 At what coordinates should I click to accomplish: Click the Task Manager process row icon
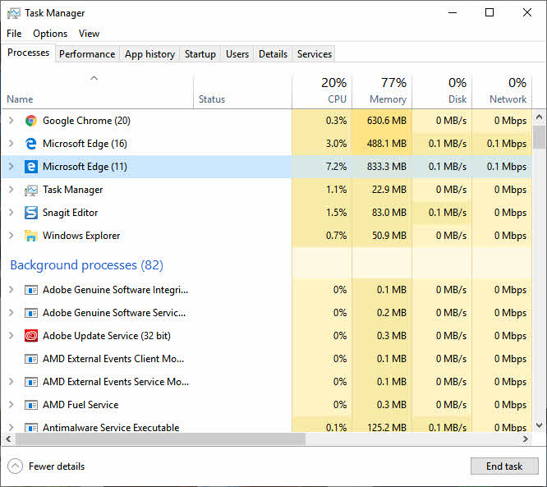click(x=31, y=190)
